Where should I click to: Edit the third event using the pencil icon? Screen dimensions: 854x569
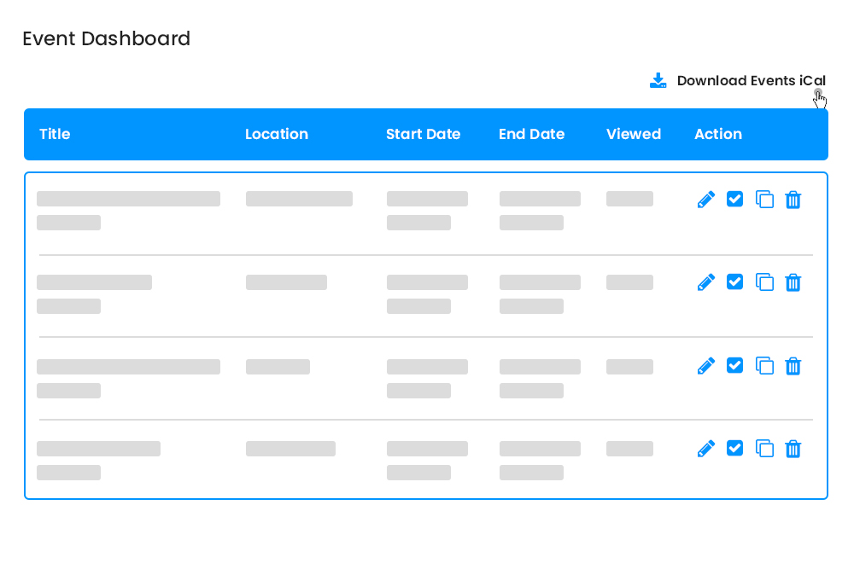tap(706, 365)
